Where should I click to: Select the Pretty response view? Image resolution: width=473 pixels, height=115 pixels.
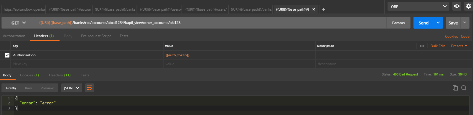pyautogui.click(x=11, y=88)
